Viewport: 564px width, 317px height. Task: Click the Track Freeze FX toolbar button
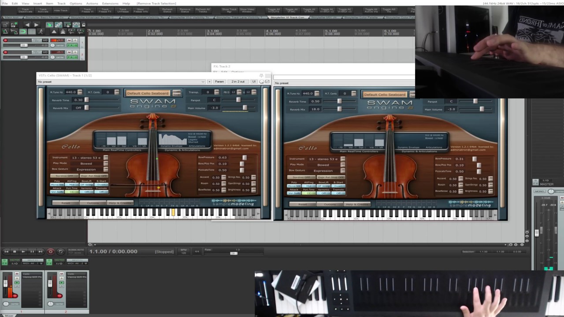[x=105, y=10]
